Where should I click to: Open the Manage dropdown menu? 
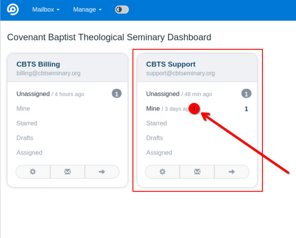(88, 9)
